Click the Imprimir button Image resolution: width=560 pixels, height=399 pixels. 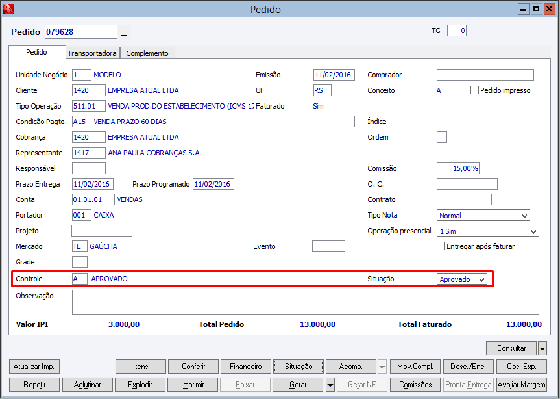[193, 385]
